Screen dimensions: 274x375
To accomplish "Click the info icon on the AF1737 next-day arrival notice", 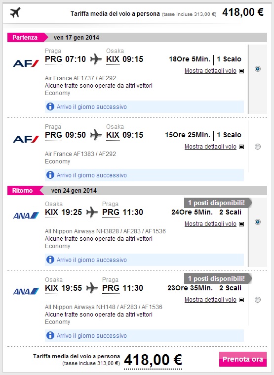I will 50,107.
